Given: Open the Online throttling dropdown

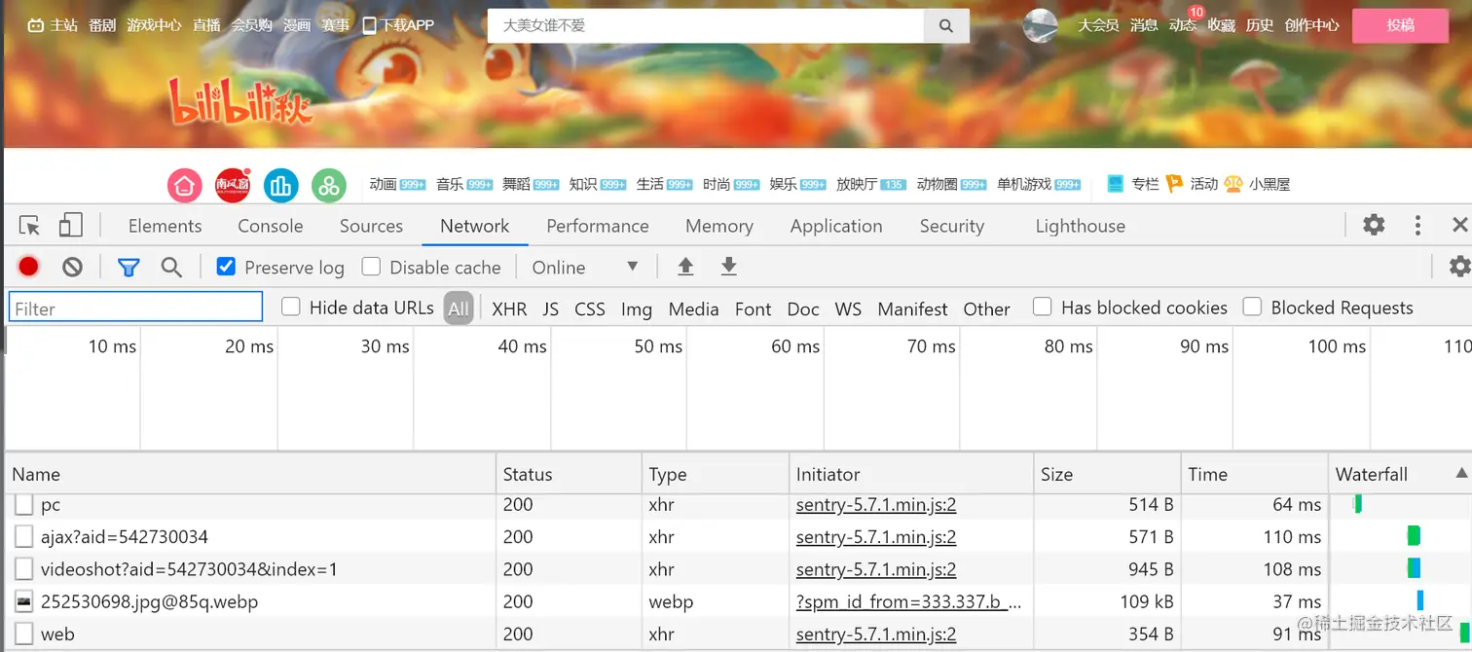Looking at the screenshot, I should (x=584, y=267).
